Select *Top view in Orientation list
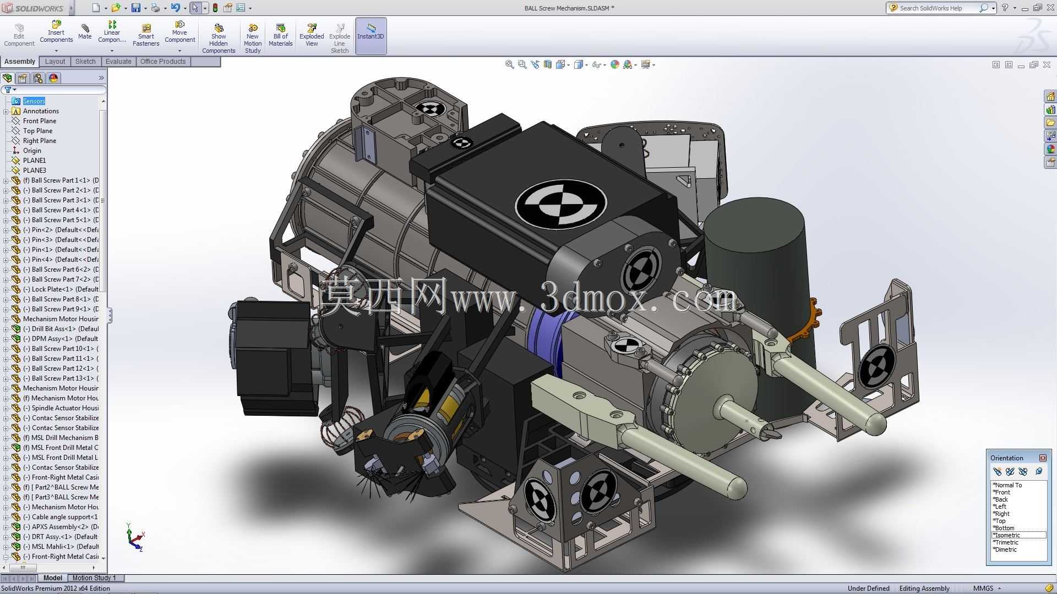This screenshot has height=594, width=1057. [999, 521]
